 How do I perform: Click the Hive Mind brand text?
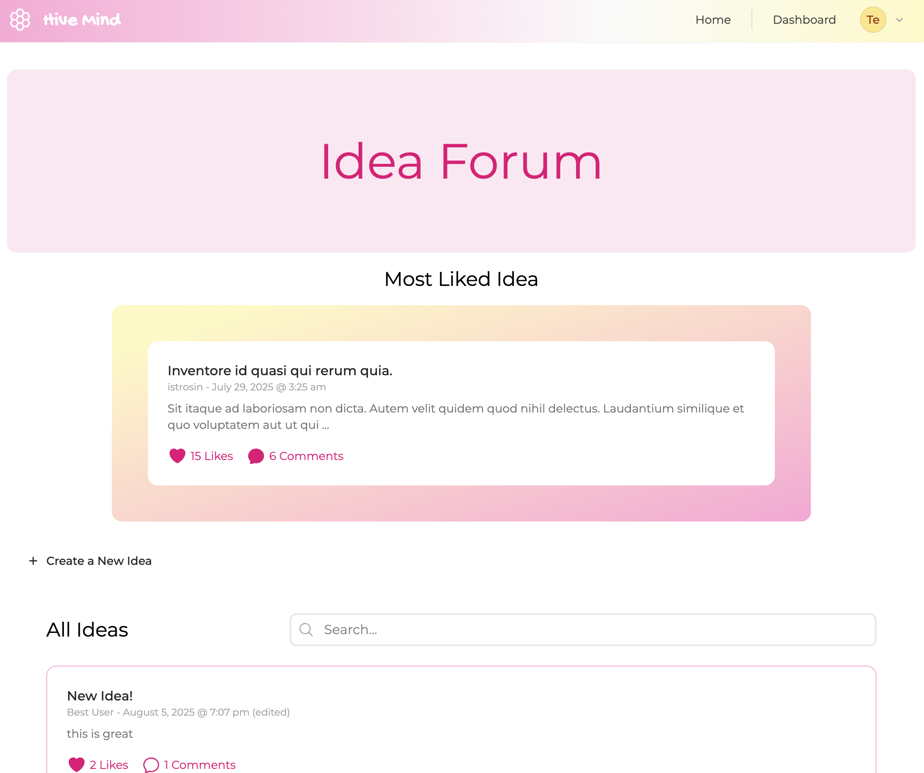(x=82, y=20)
